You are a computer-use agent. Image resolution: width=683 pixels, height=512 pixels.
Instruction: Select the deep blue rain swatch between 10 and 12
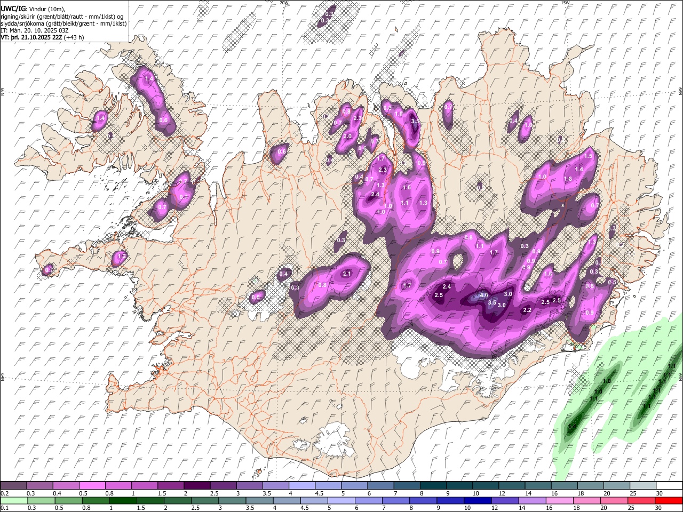(x=477, y=500)
